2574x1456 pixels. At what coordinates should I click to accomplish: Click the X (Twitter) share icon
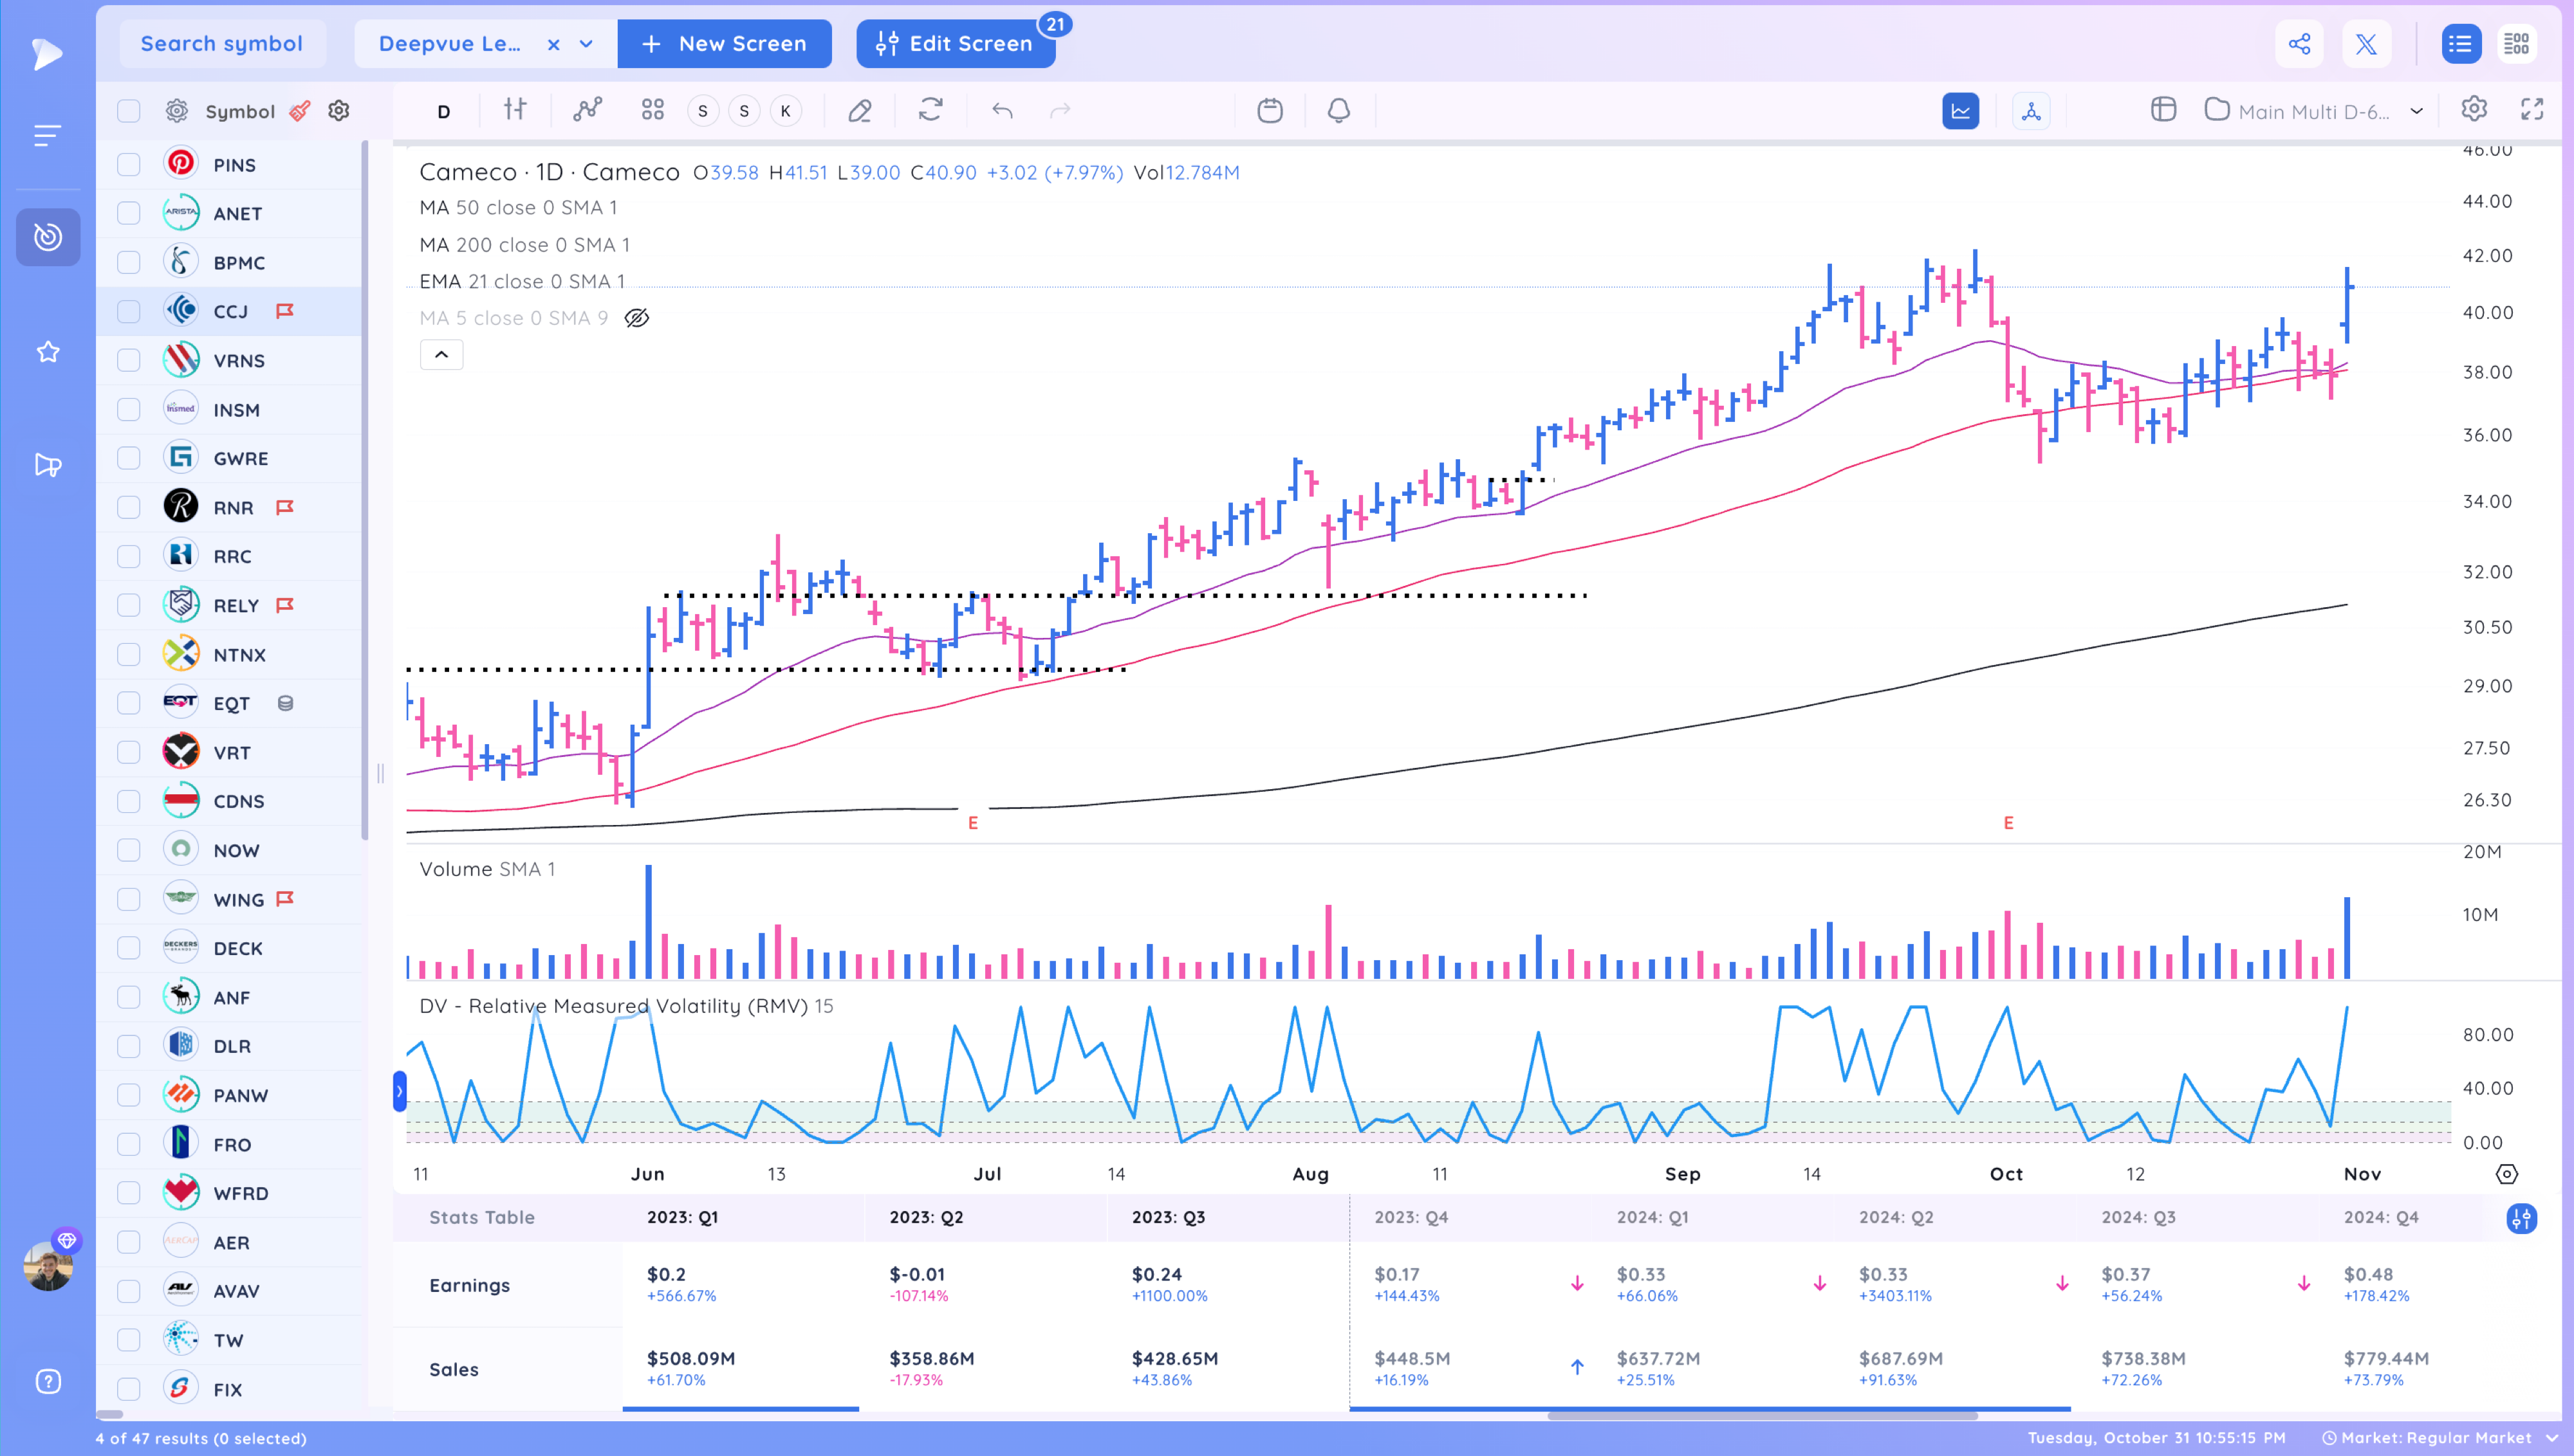pos(2366,44)
